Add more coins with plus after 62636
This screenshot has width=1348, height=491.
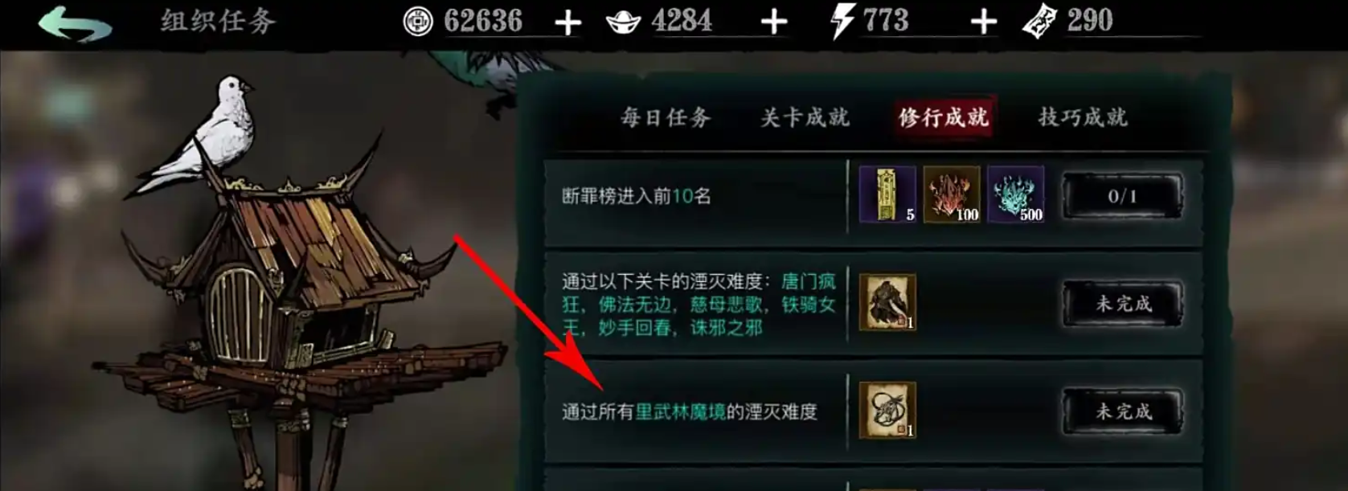567,23
